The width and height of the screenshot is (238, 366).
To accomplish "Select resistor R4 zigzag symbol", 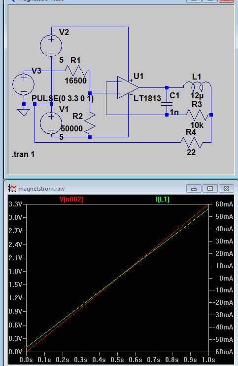I will [x=192, y=142].
